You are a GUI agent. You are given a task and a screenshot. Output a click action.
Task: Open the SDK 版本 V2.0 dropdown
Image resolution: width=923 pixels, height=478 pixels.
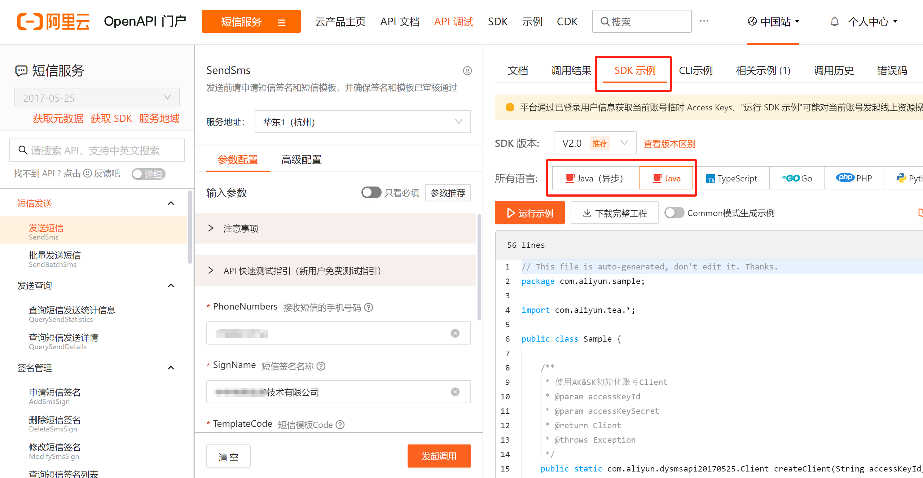(595, 143)
